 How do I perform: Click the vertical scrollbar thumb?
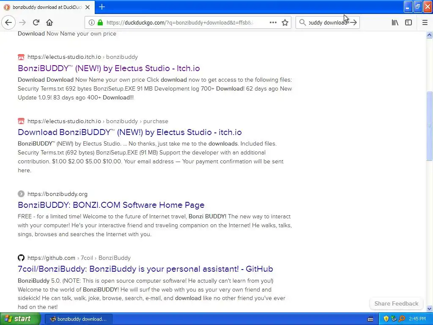(430, 126)
